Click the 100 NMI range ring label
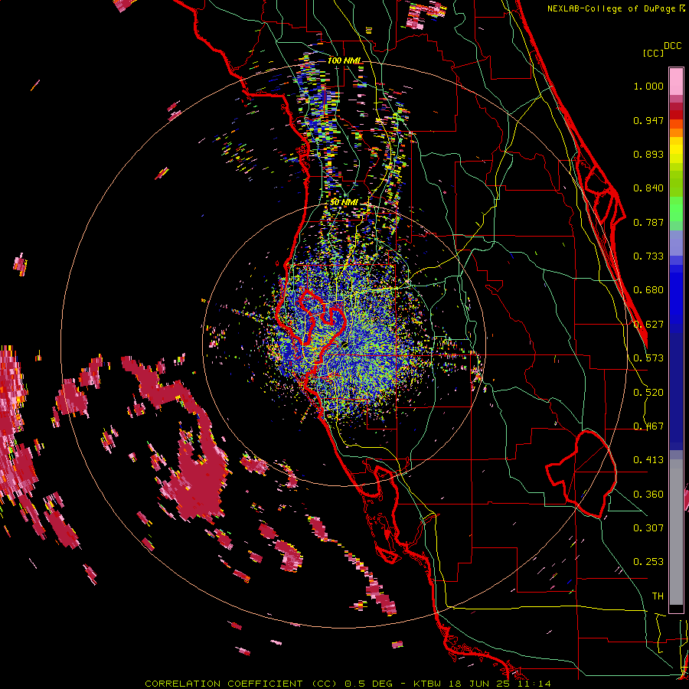Viewport: 689px width, 689px height. 344,60
